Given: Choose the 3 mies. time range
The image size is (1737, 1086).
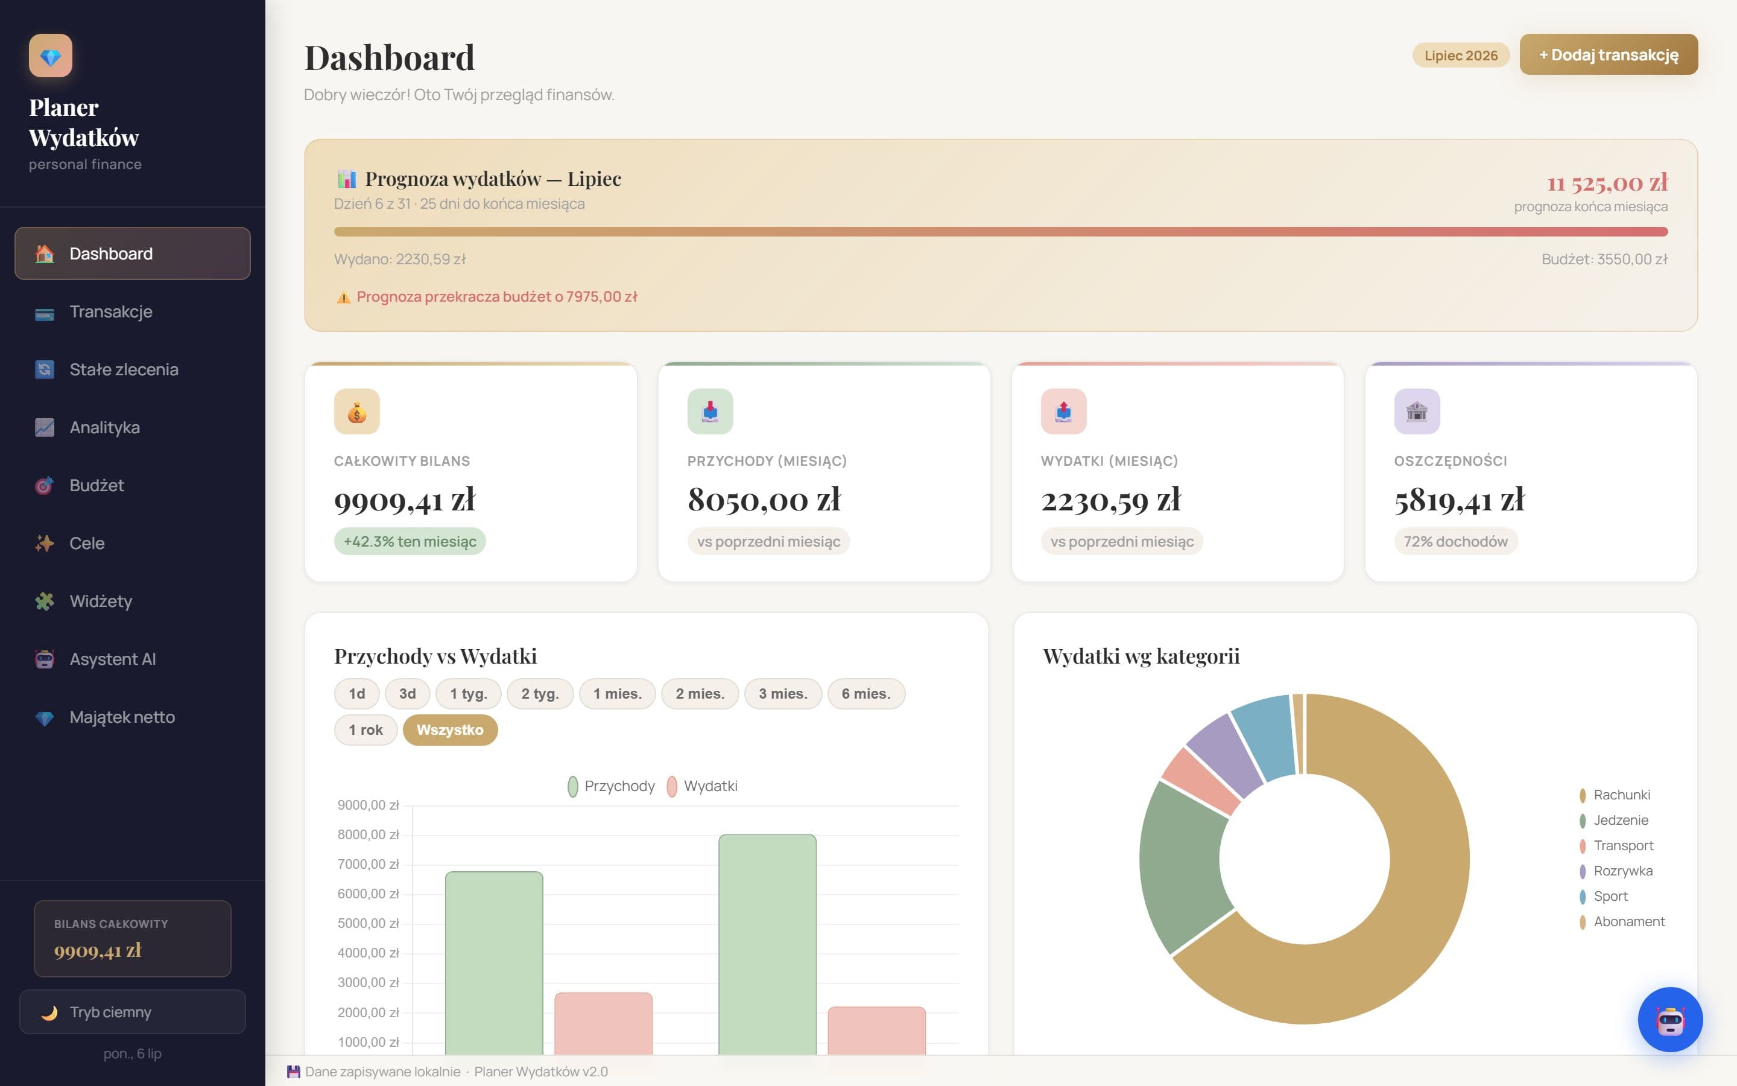Looking at the screenshot, I should (x=783, y=694).
